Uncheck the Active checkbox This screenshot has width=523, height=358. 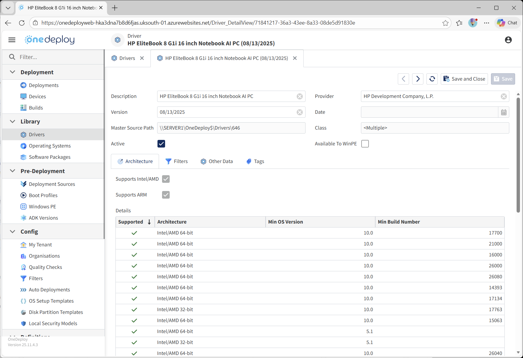coord(161,144)
